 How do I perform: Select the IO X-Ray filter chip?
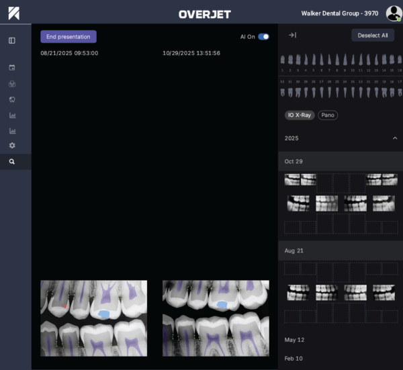(x=300, y=115)
